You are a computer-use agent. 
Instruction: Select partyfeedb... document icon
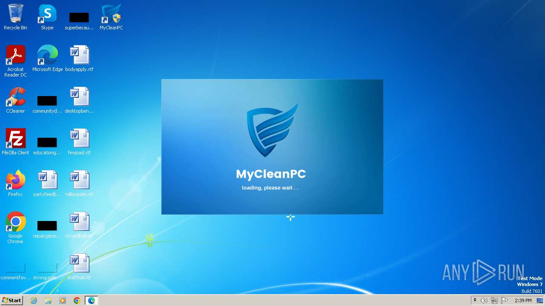tap(47, 184)
